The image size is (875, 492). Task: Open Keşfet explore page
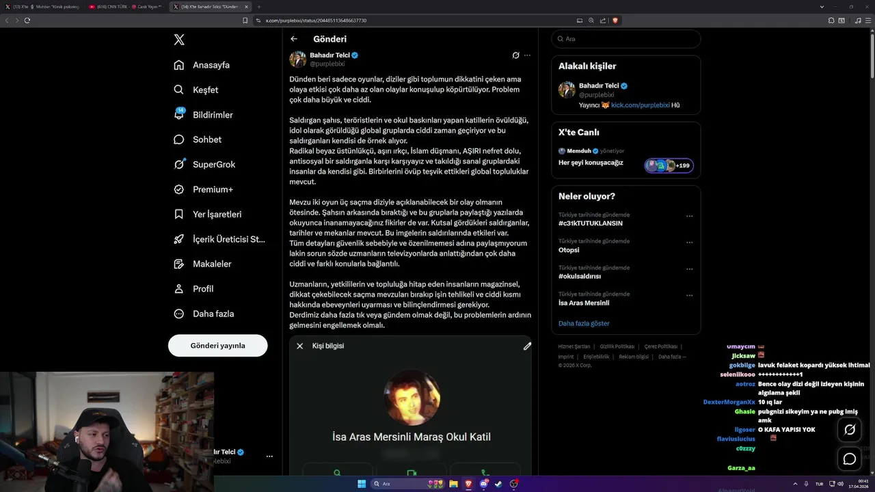pos(196,90)
